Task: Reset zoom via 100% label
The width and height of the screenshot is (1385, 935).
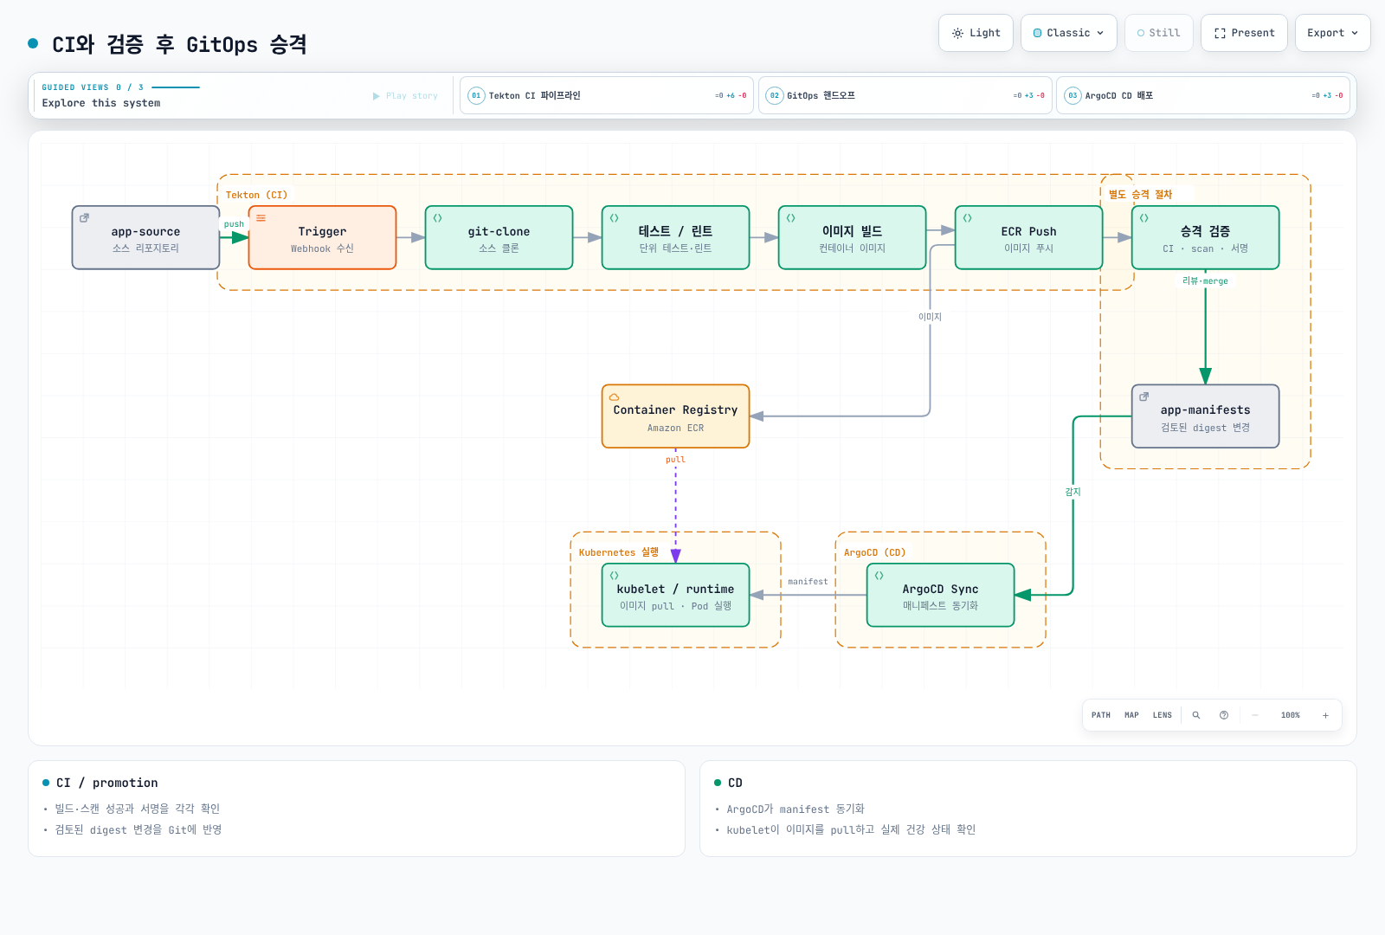Action: click(1291, 715)
